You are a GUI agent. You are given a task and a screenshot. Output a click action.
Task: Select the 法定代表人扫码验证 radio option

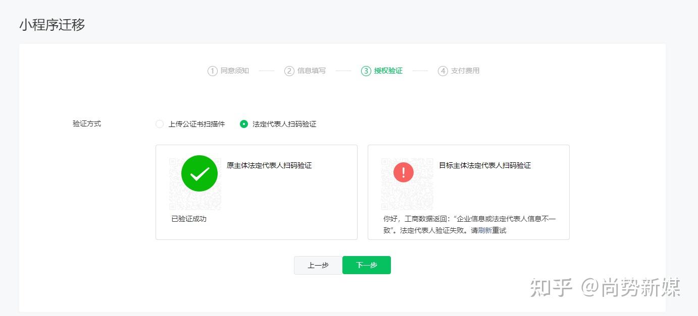click(x=244, y=124)
